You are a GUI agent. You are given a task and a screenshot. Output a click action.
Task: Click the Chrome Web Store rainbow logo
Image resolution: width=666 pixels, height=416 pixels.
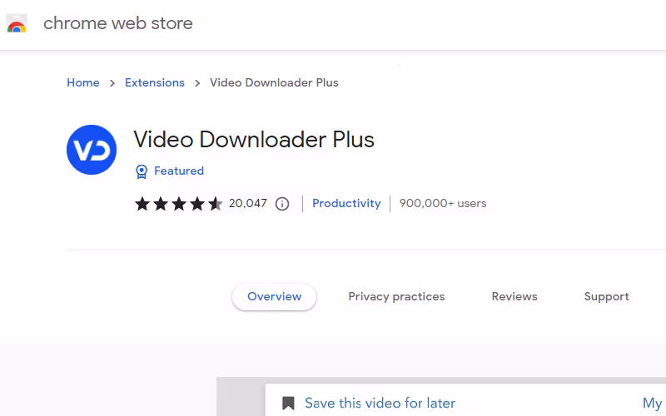[17, 23]
